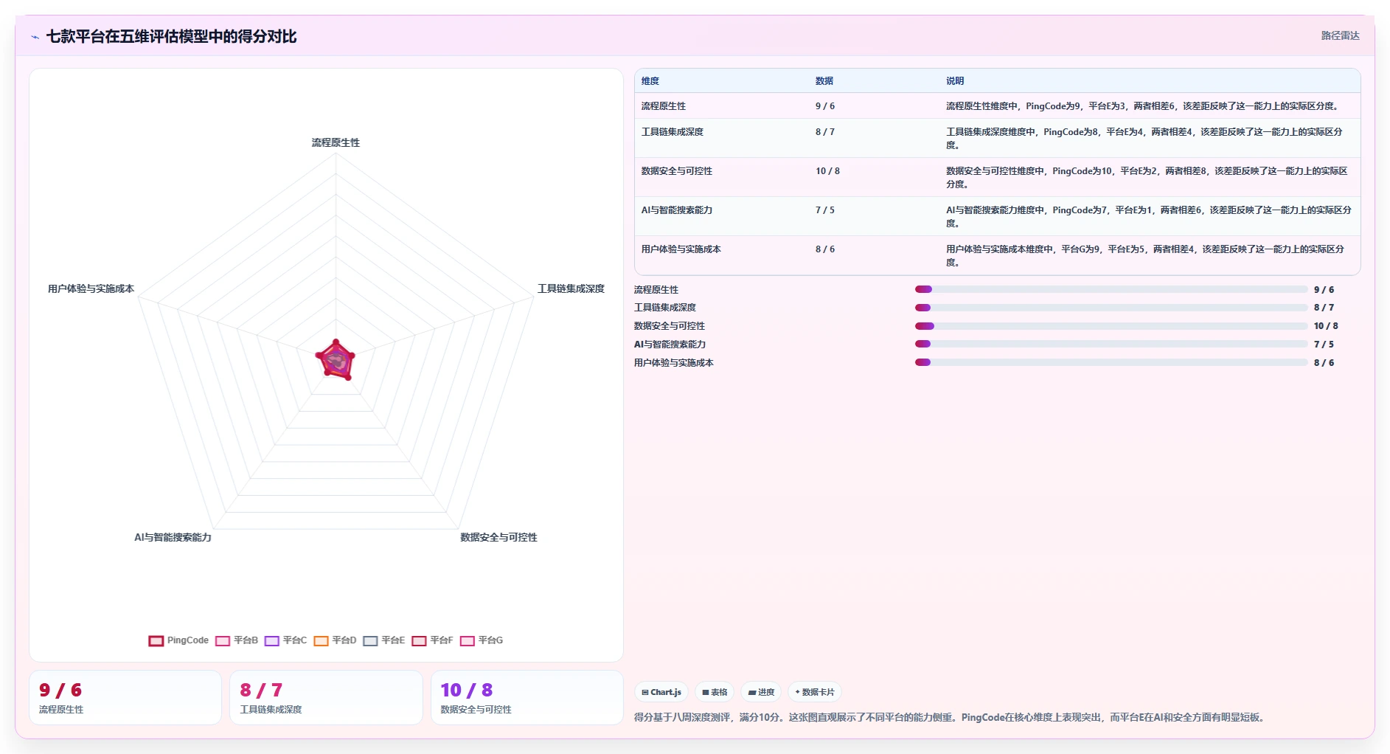Select the AI与智能搜索能力 table row label
This screenshot has width=1390, height=754.
coord(677,210)
